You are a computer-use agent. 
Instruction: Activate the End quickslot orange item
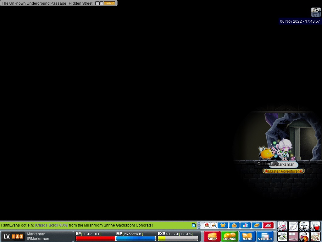304,237
